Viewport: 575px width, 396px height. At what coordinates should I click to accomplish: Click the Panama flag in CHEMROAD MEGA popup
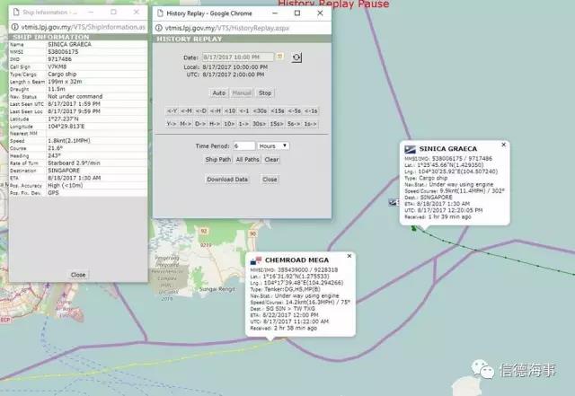[256, 260]
